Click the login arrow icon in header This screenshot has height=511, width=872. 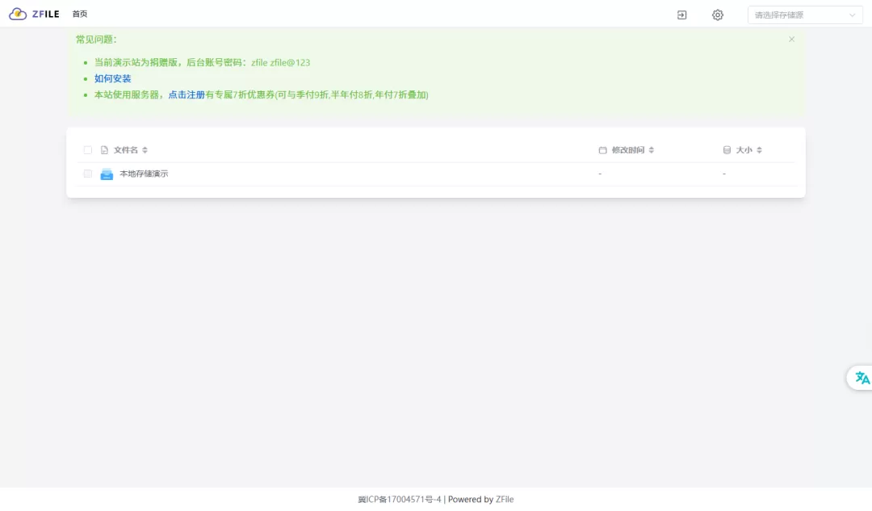(x=681, y=15)
